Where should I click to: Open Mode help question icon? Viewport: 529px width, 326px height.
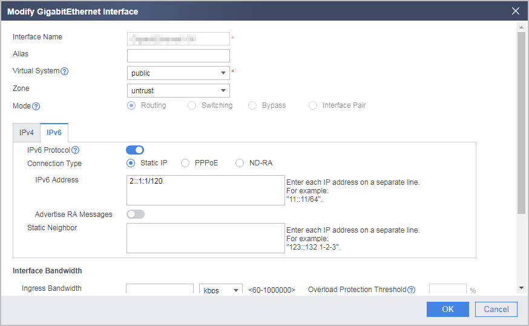36,107
